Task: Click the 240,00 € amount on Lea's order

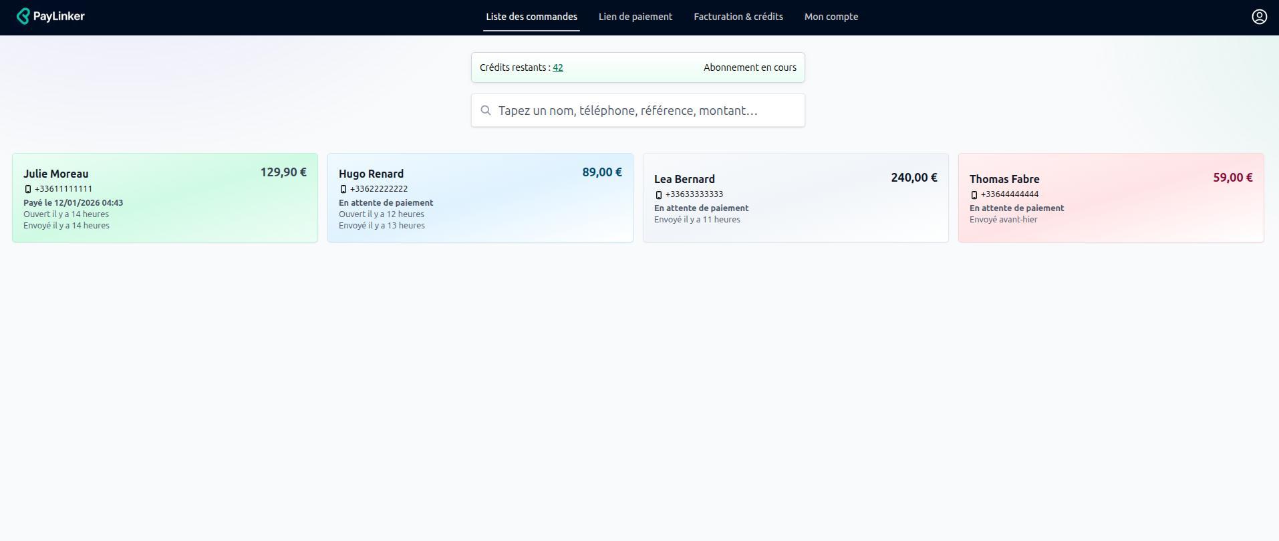Action: (x=913, y=178)
